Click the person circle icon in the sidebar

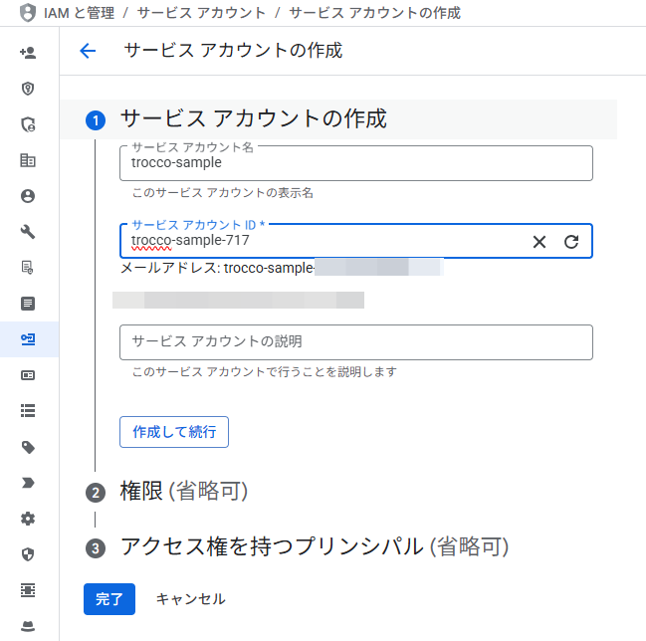28,196
